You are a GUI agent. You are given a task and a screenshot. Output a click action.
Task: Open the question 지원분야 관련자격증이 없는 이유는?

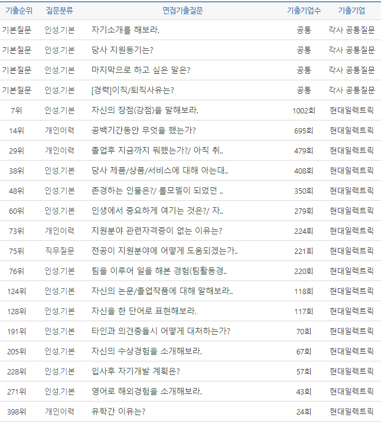pyautogui.click(x=157, y=231)
